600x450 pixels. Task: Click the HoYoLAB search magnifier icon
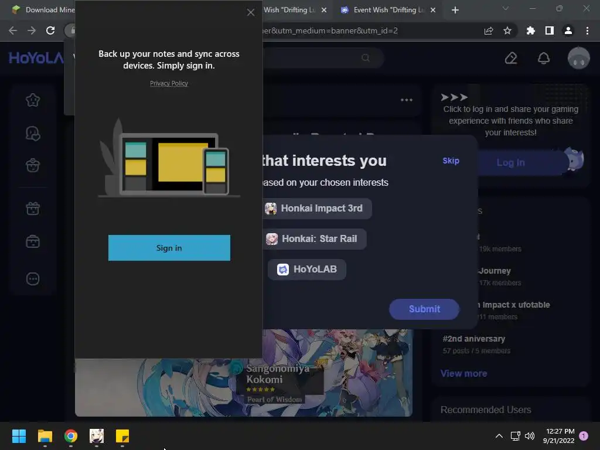click(366, 58)
